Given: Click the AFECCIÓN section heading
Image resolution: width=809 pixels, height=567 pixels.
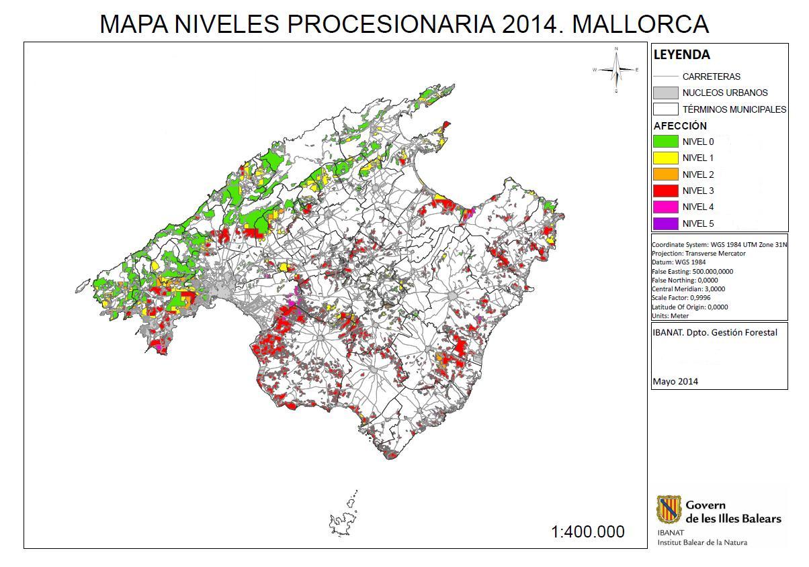Looking at the screenshot, I should 680,125.
